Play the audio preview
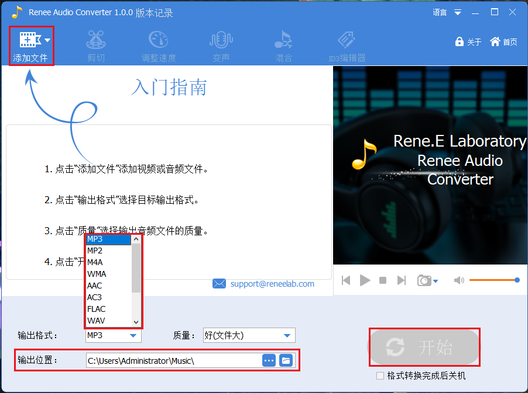Viewport: 528px width, 393px height. [365, 280]
